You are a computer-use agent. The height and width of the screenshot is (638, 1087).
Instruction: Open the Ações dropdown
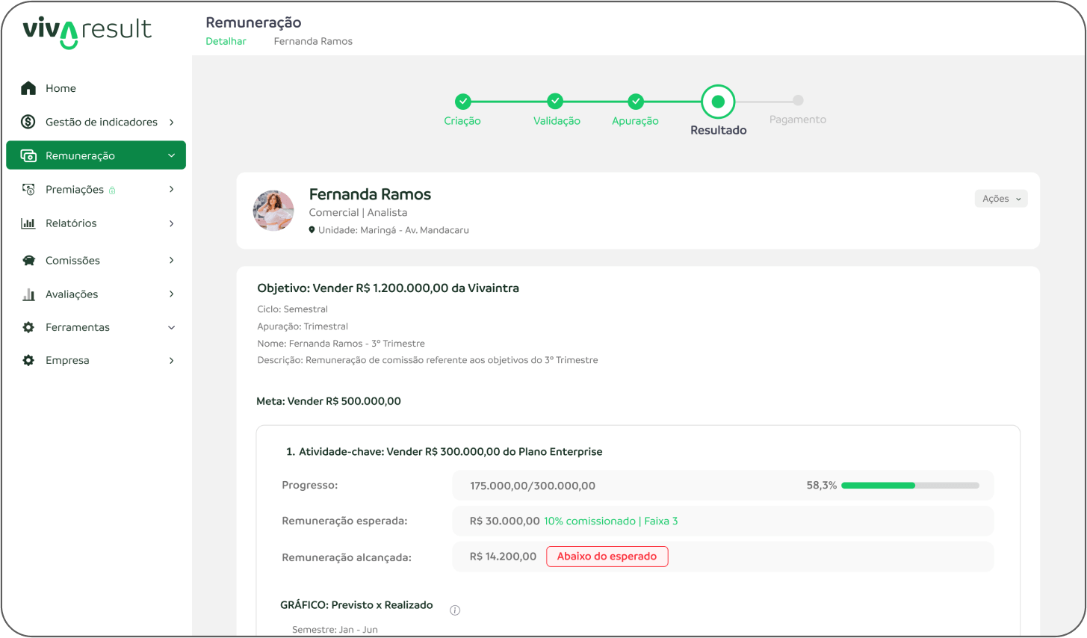pos(1001,199)
